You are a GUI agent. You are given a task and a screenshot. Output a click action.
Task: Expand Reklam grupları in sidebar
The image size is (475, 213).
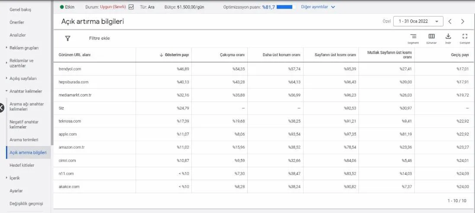(6, 48)
